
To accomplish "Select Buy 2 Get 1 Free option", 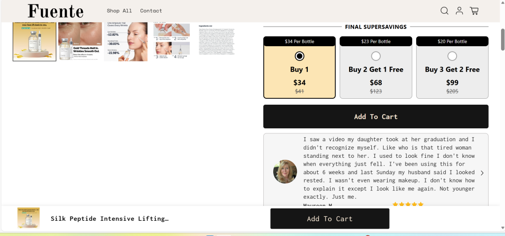I will [x=376, y=56].
